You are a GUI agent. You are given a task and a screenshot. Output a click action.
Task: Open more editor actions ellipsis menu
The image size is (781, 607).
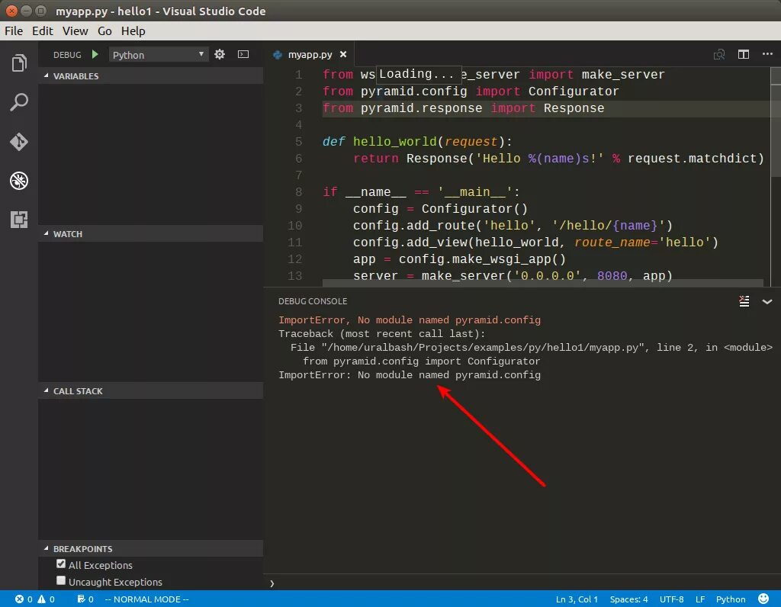(x=767, y=54)
